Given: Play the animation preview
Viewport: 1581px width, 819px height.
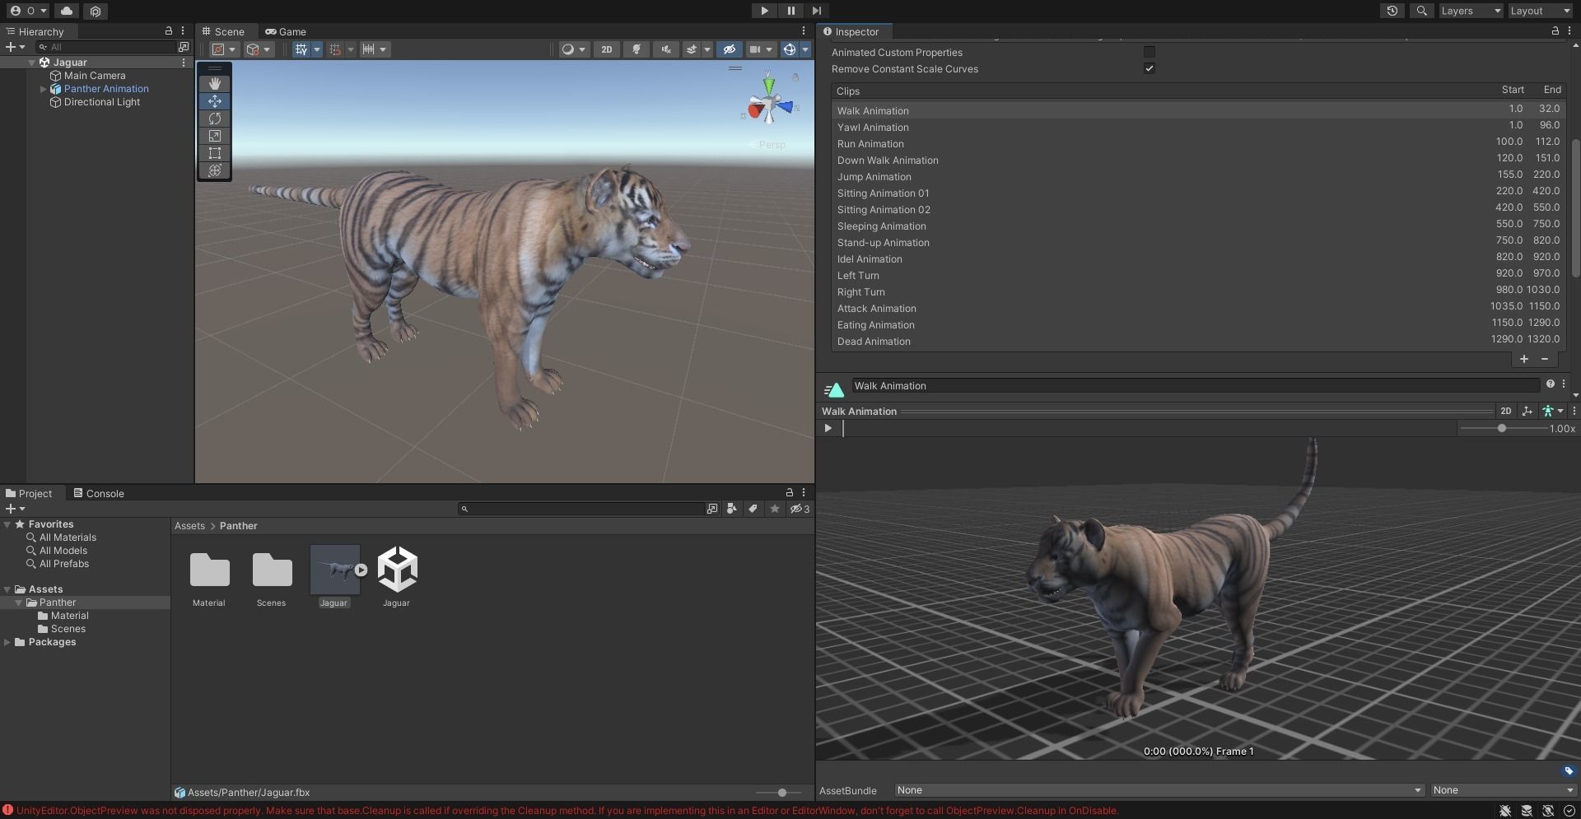Looking at the screenshot, I should point(828,428).
